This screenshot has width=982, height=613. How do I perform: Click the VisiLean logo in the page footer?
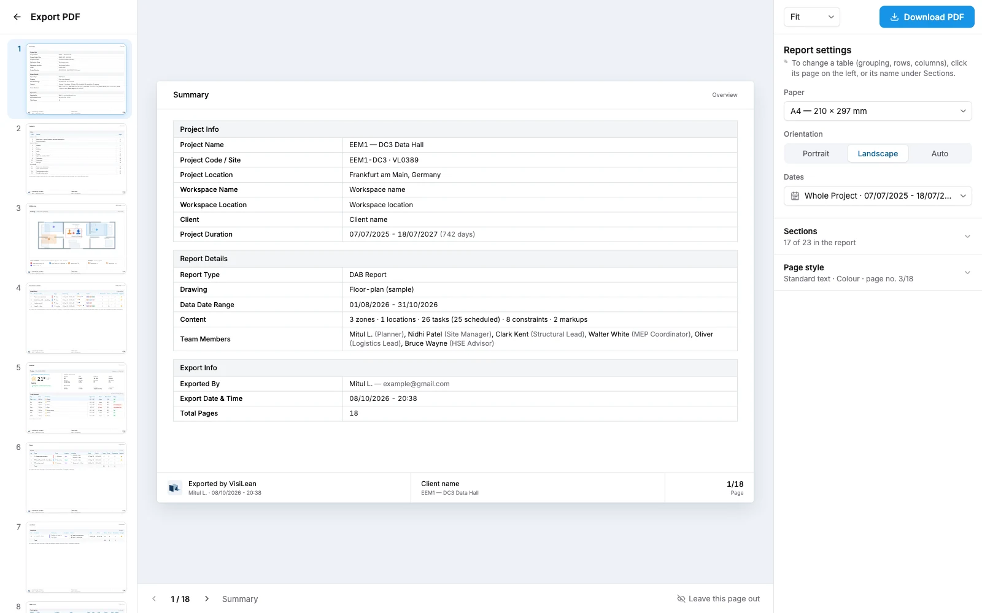tap(174, 488)
